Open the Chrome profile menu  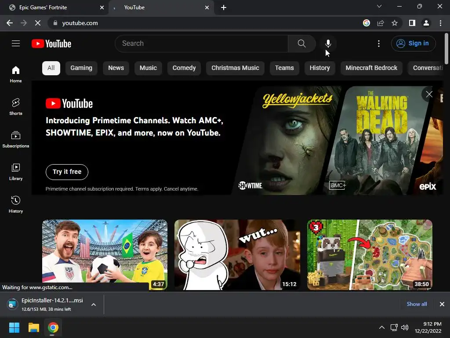tap(426, 23)
